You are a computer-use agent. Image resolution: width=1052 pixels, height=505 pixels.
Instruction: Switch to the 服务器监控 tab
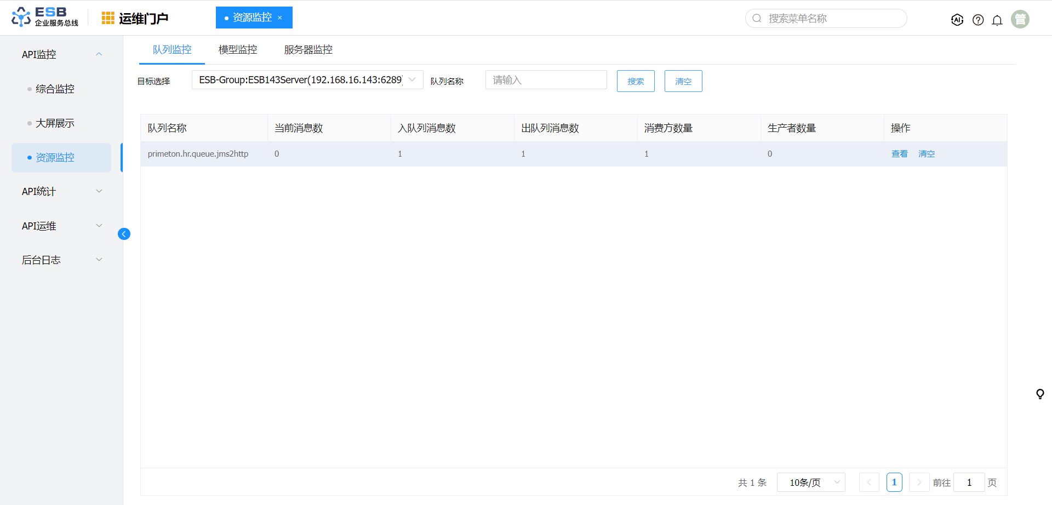308,50
